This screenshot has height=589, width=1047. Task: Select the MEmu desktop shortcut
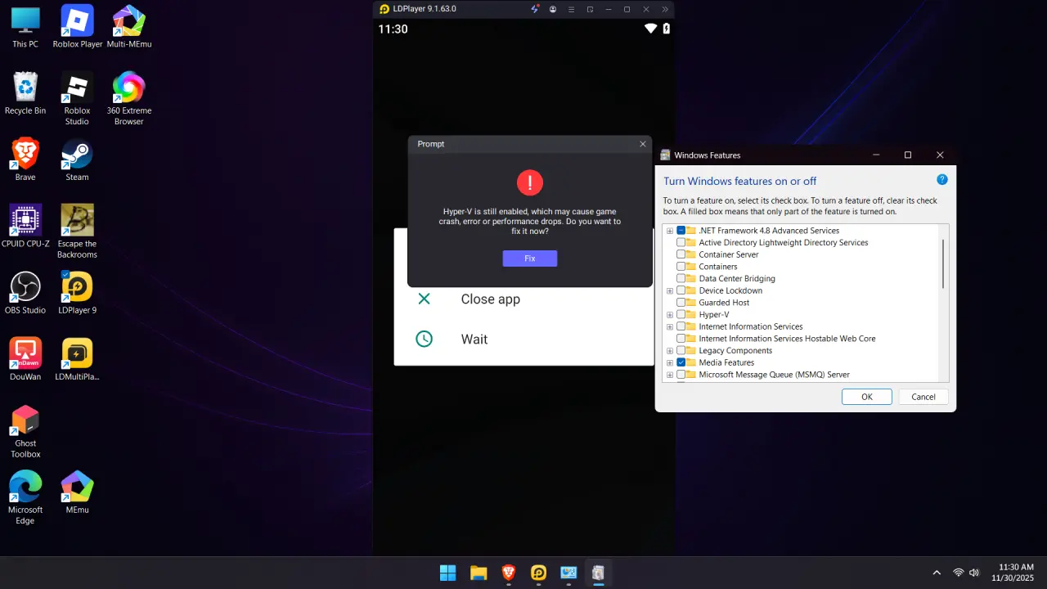tap(77, 492)
